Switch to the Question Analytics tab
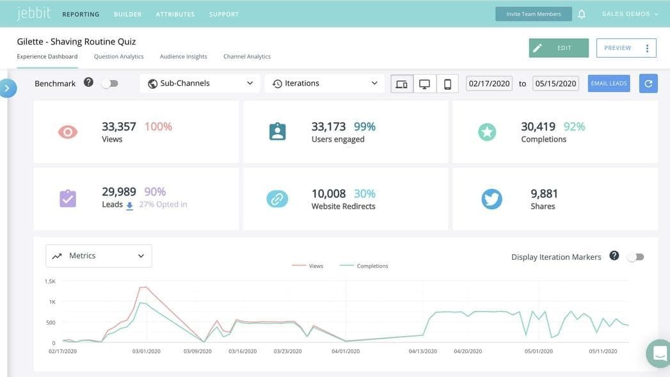This screenshot has width=670, height=377. [118, 56]
